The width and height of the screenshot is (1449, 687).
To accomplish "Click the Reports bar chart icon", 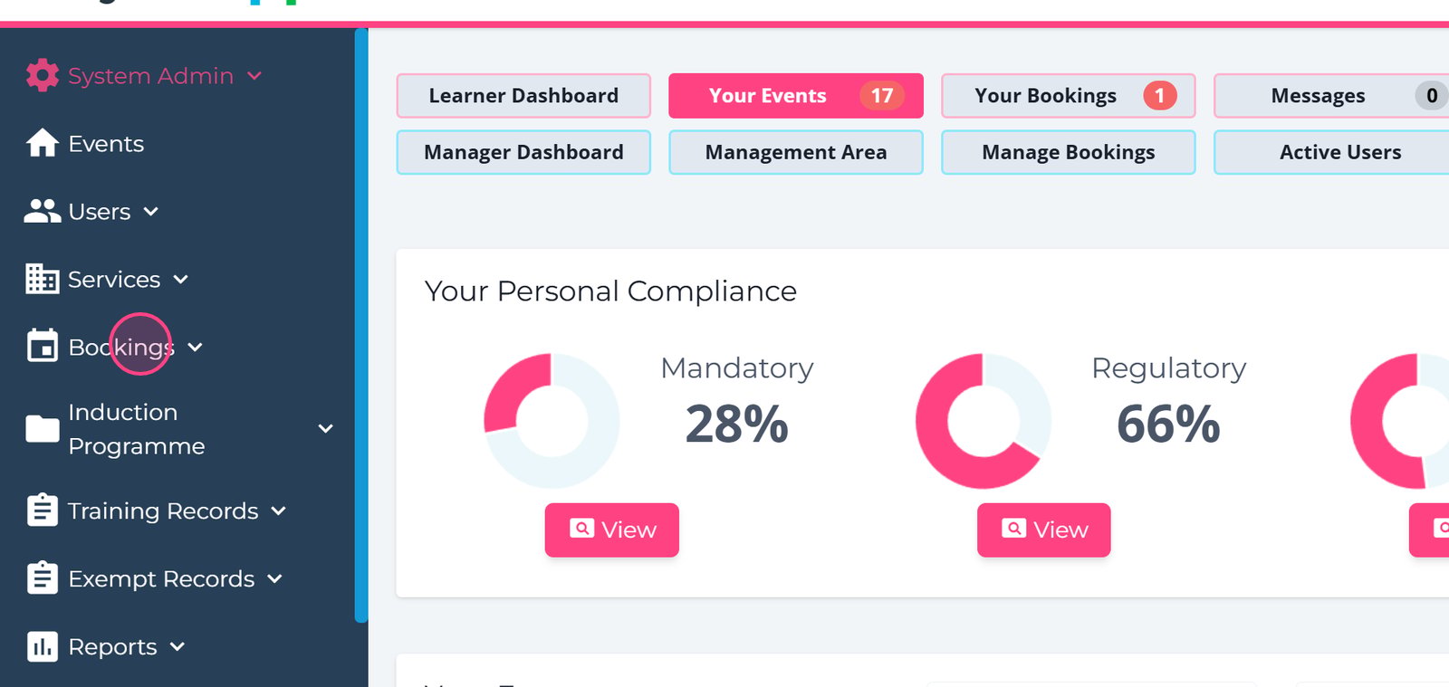I will pyautogui.click(x=42, y=646).
